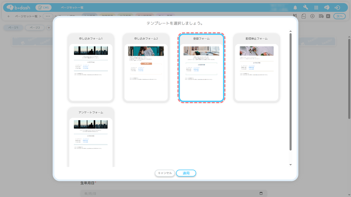Click the play preview icon in toolbar
The width and height of the screenshot is (351, 197).
[328, 16]
